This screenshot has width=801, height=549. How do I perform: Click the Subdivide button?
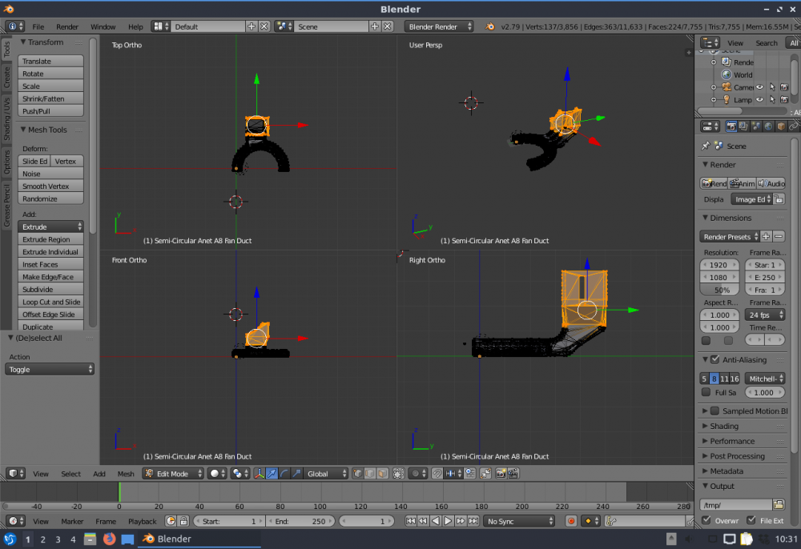[x=51, y=290]
